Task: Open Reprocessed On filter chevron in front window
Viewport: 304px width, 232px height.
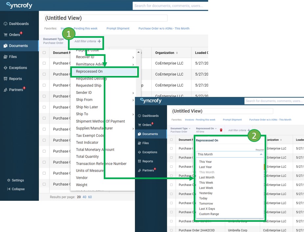Action: [x=216, y=128]
